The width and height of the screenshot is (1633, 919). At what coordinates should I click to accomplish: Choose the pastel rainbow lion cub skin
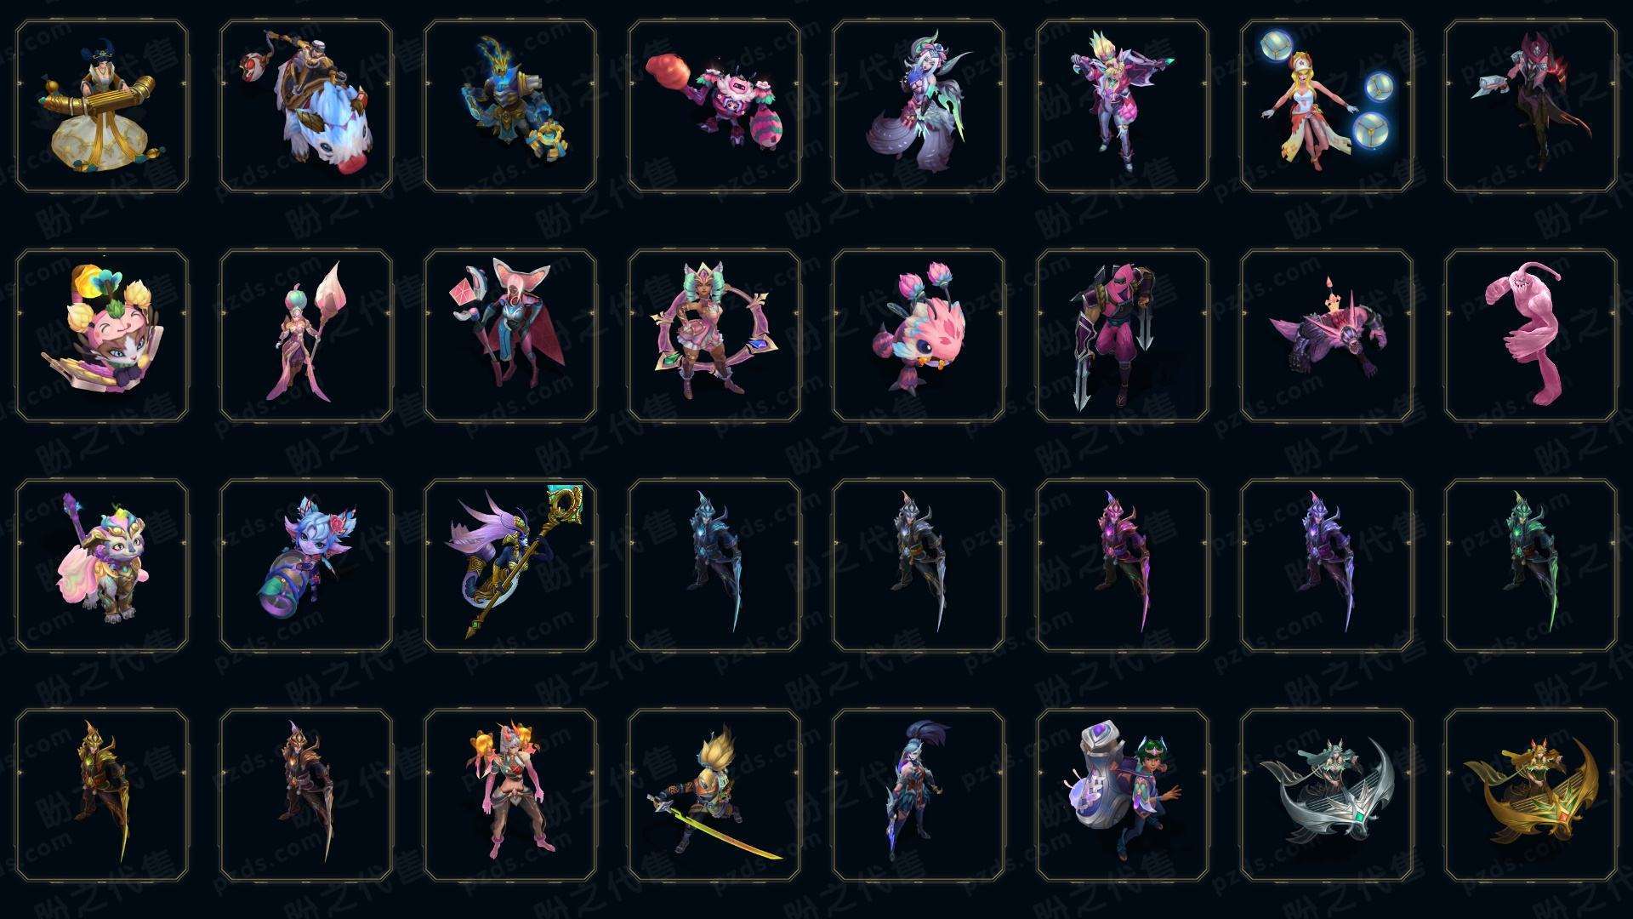(x=102, y=565)
